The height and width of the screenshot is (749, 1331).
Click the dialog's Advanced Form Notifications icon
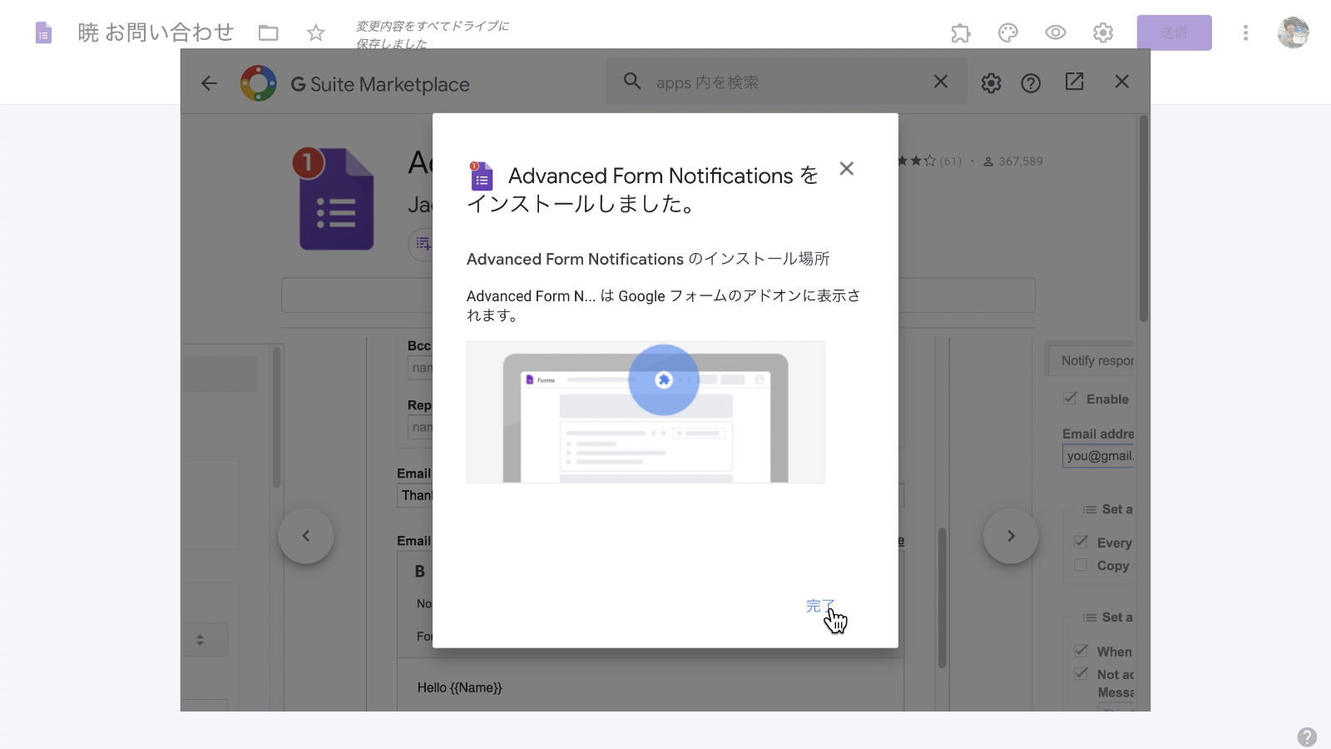coord(481,176)
